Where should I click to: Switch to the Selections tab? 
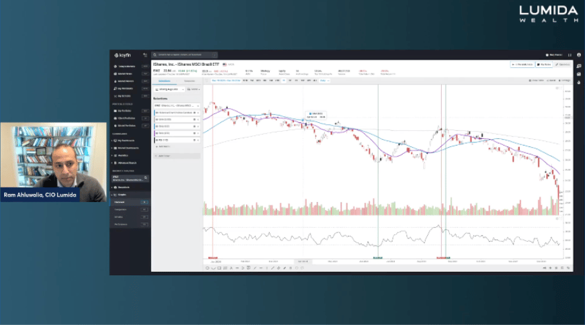(x=165, y=81)
